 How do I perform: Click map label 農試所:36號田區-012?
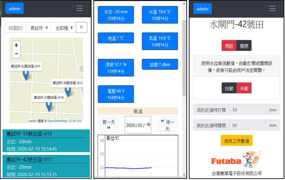67,83
